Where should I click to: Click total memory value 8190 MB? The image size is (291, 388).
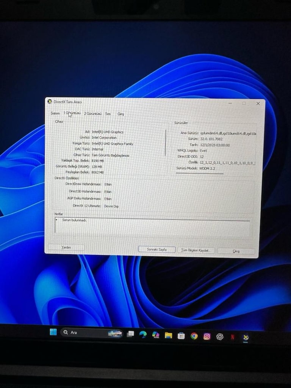98,161
